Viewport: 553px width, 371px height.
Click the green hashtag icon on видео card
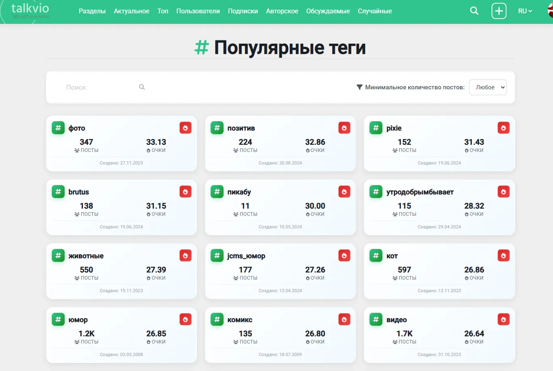(376, 319)
